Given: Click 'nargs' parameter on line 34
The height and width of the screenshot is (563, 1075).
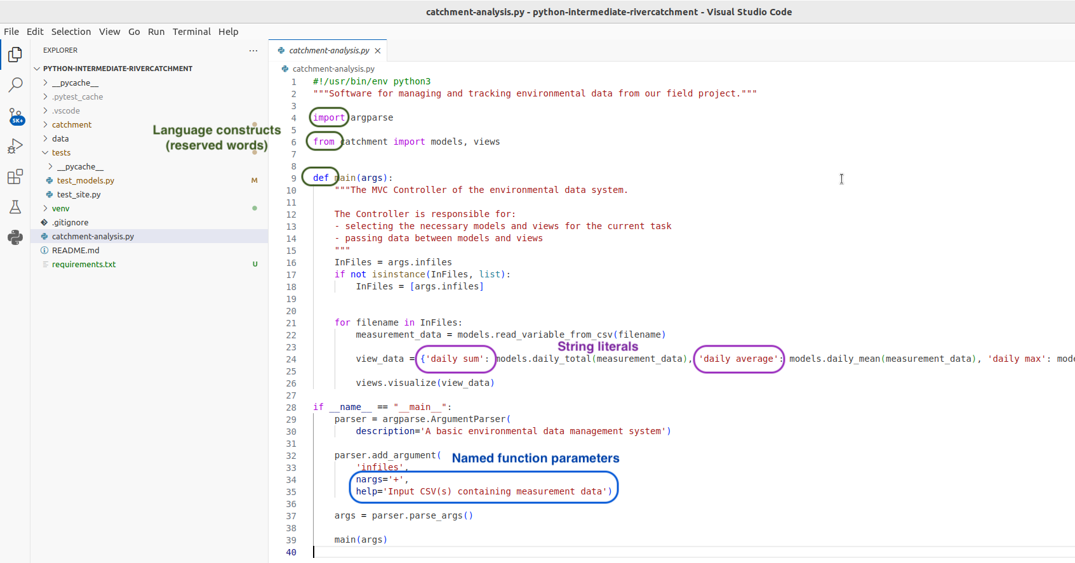Looking at the screenshot, I should 369,480.
